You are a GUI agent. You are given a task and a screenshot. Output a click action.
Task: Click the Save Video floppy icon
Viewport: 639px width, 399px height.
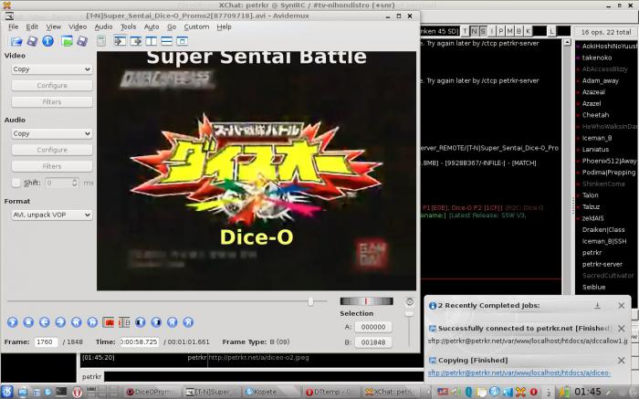(x=32, y=41)
